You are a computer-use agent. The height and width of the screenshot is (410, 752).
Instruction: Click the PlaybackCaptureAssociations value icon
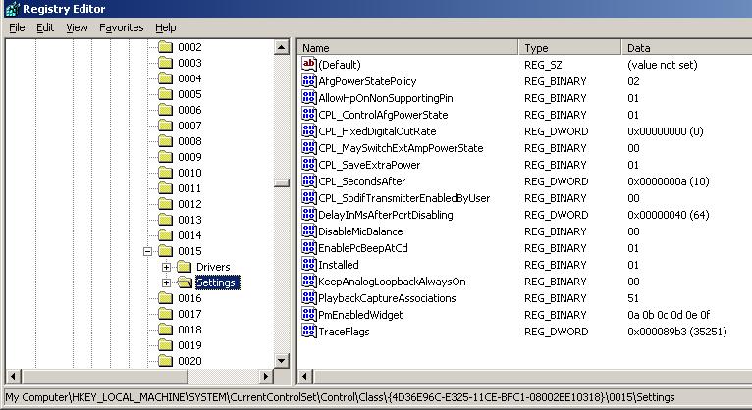[x=309, y=297]
